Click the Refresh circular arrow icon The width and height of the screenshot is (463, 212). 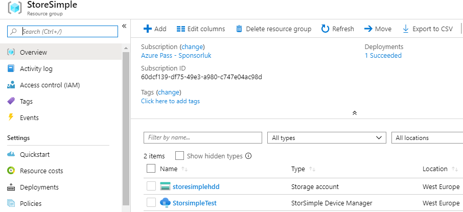pos(325,29)
